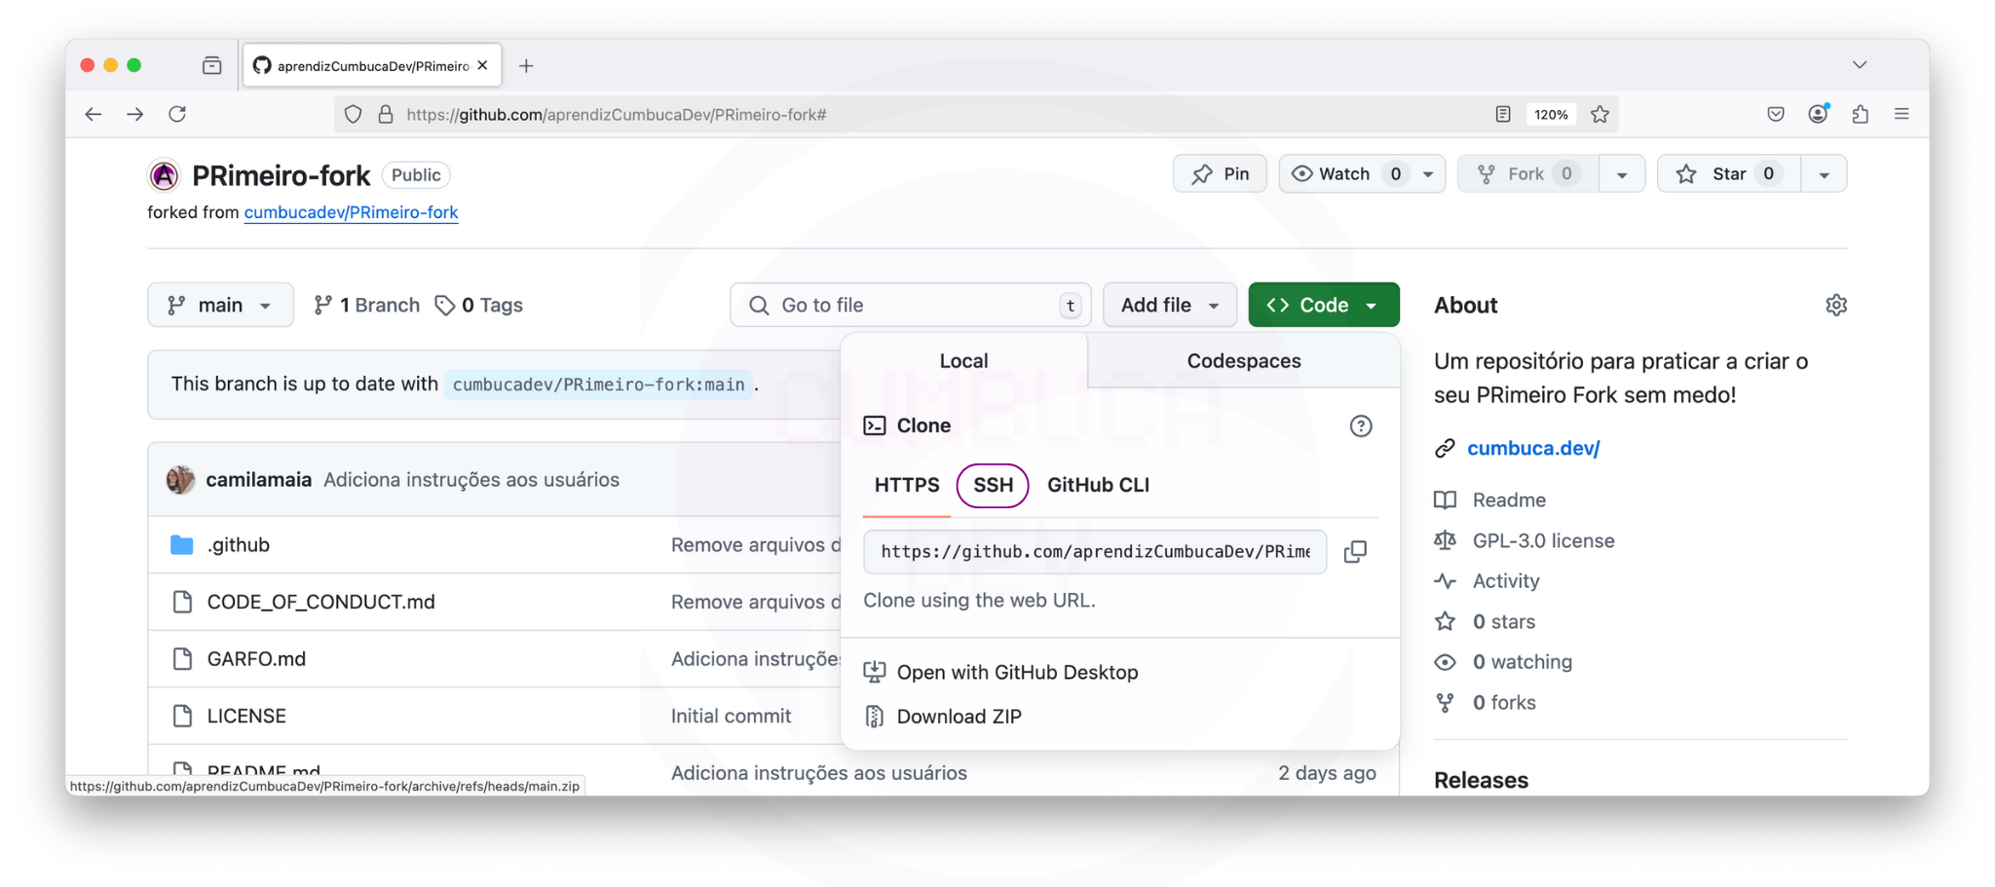Pin the repository to profile
The width and height of the screenshot is (1995, 887).
(1220, 174)
